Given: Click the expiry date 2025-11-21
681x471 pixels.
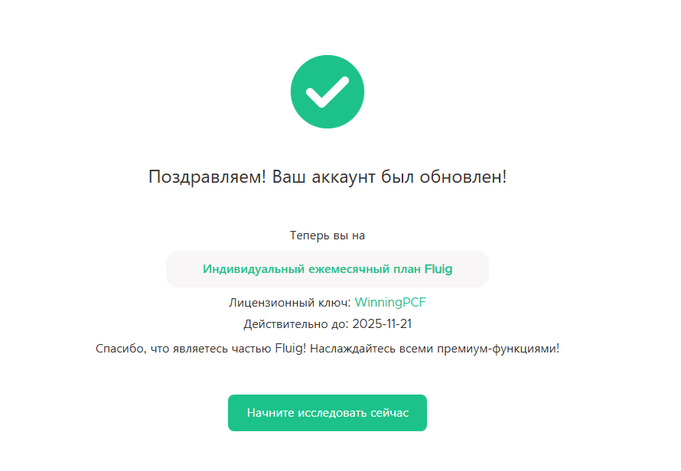Looking at the screenshot, I should pyautogui.click(x=383, y=323).
